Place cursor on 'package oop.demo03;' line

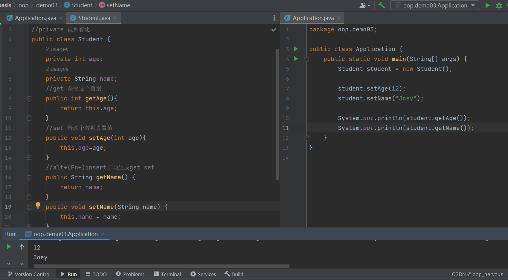click(x=343, y=29)
